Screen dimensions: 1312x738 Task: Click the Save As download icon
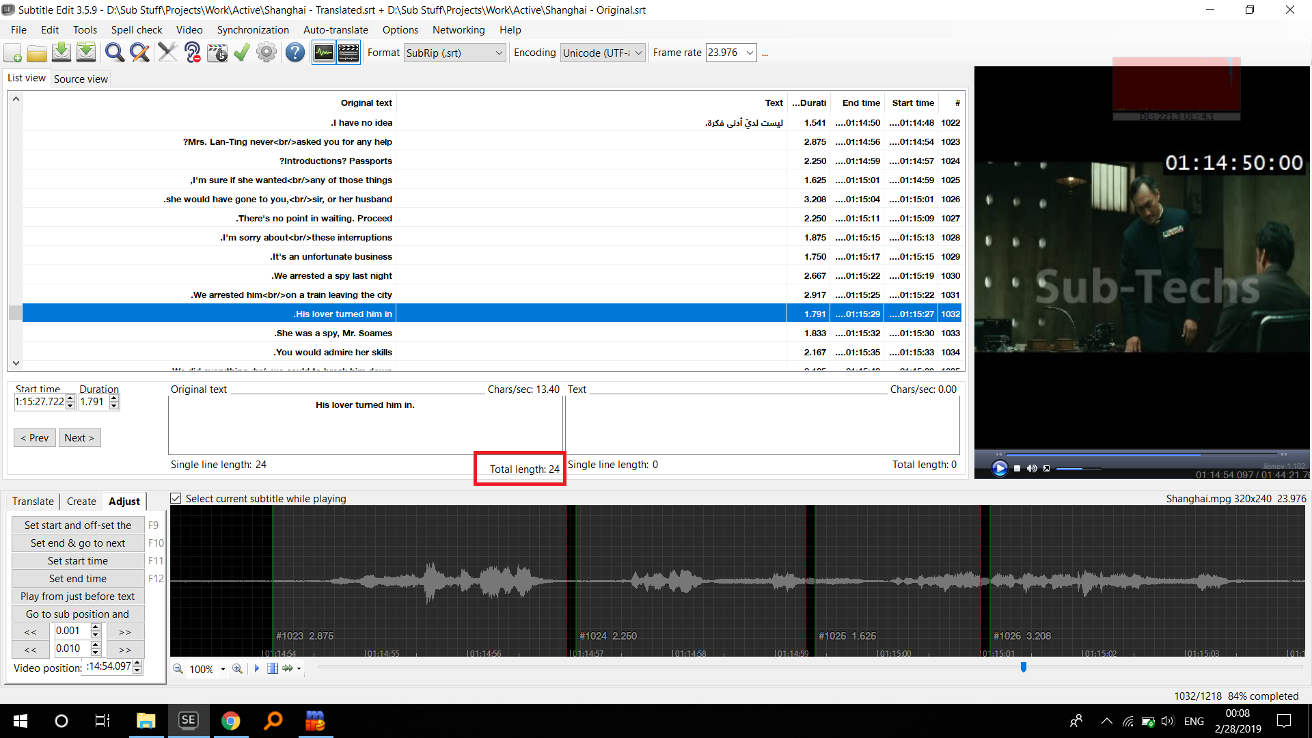click(x=86, y=53)
